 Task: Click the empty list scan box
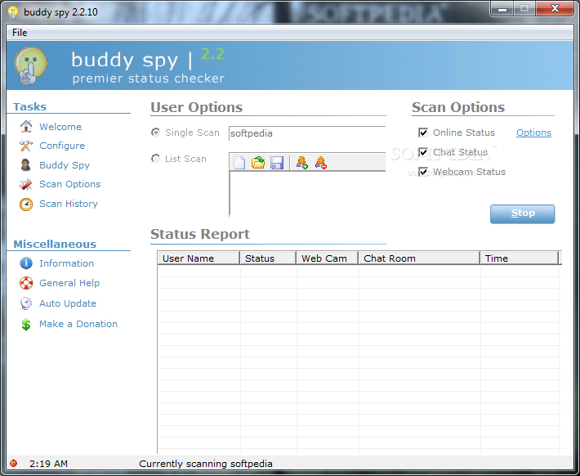307,193
